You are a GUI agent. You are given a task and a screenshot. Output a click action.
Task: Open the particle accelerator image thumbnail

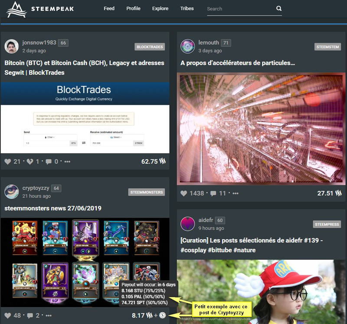pyautogui.click(x=261, y=128)
